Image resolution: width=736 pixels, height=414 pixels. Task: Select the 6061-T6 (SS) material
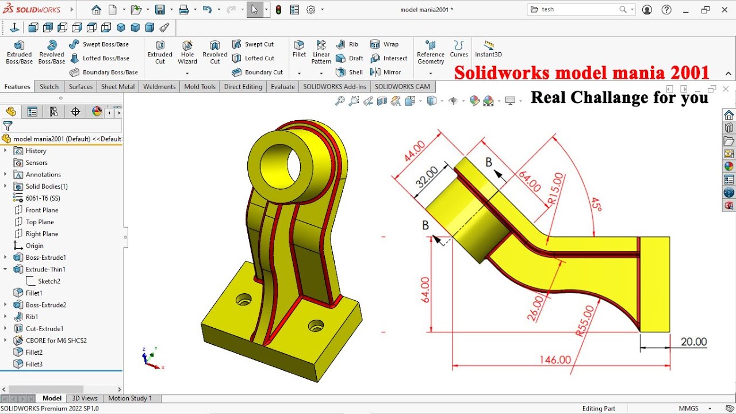tap(37, 198)
